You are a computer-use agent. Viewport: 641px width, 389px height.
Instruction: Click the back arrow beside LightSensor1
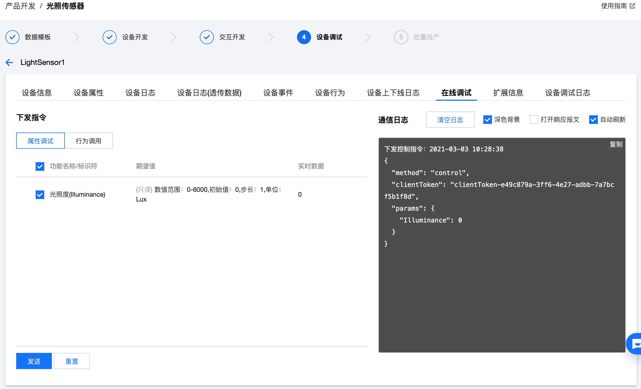(9, 62)
